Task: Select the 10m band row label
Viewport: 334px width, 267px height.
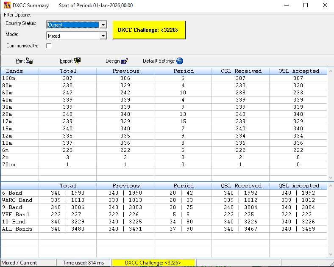Action: 7,143
